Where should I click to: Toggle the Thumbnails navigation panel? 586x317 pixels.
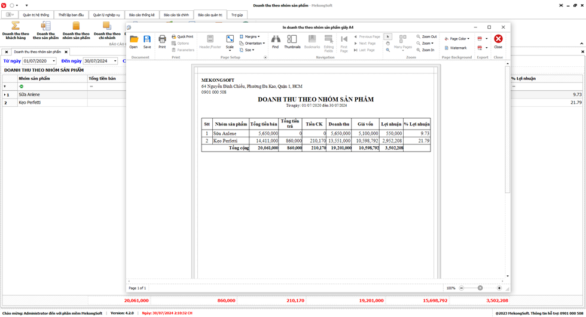(292, 41)
